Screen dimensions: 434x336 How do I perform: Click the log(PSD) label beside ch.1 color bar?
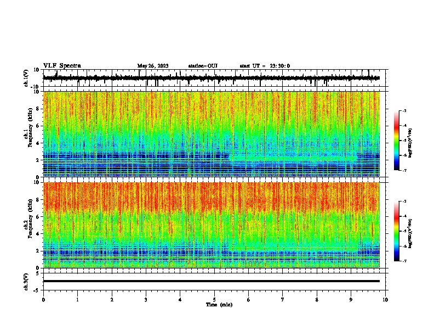coord(410,143)
